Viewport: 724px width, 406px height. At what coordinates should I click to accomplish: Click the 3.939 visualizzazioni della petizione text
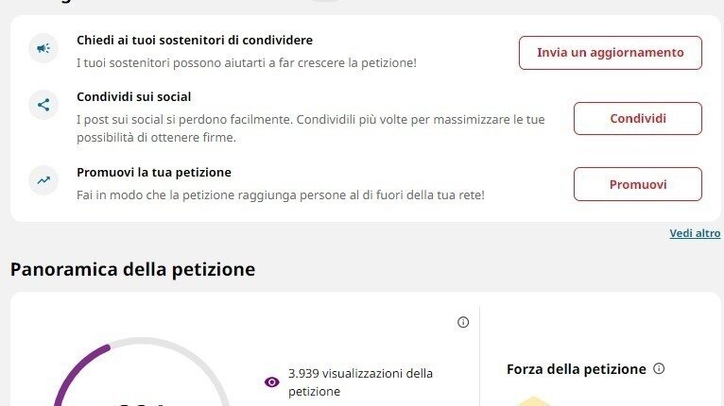tap(360, 381)
